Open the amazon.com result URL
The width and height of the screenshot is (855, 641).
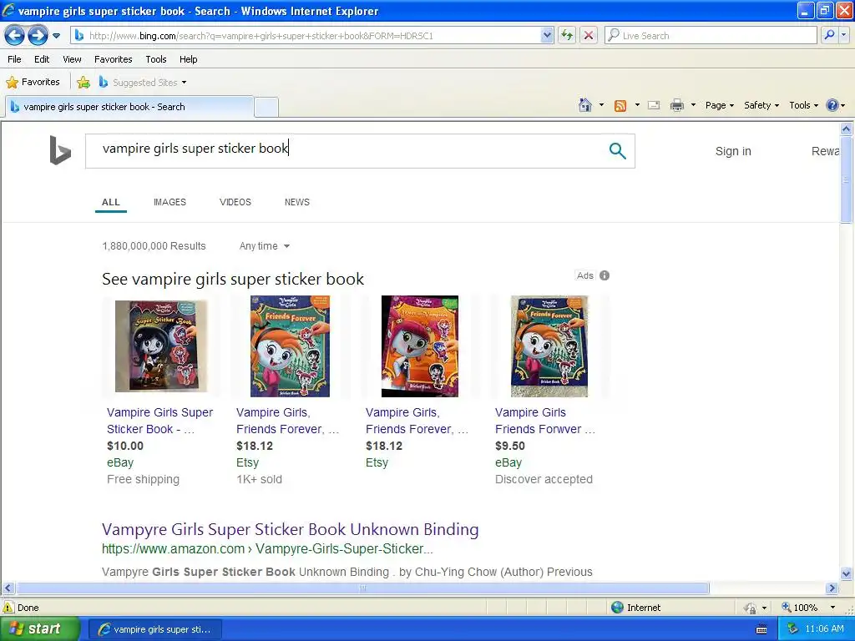point(267,549)
